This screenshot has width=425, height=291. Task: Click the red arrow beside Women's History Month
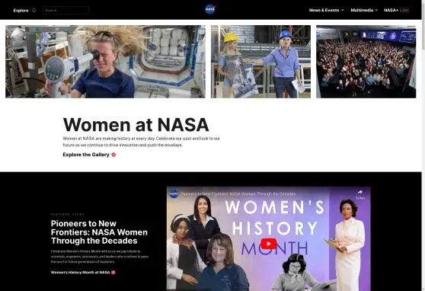(113, 272)
